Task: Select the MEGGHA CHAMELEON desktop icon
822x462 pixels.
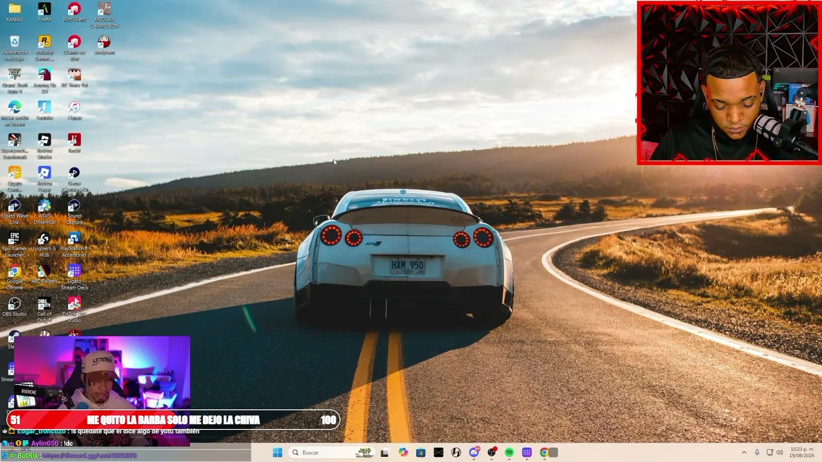Action: [x=104, y=15]
